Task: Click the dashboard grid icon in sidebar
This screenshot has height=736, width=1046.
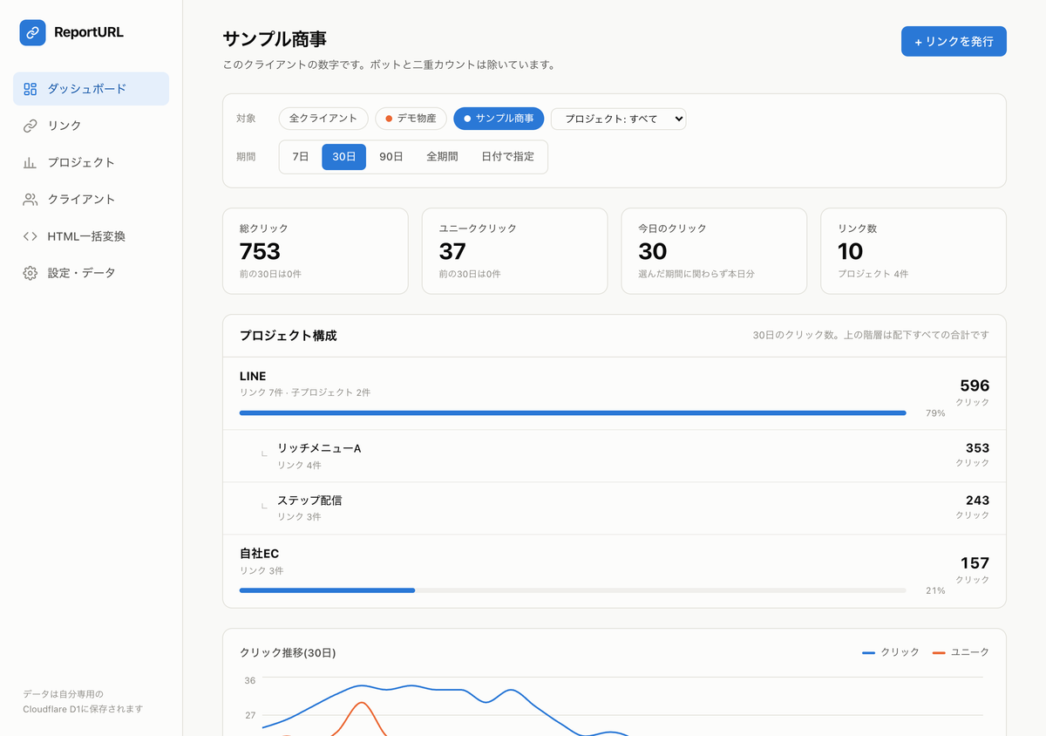Action: [x=31, y=89]
